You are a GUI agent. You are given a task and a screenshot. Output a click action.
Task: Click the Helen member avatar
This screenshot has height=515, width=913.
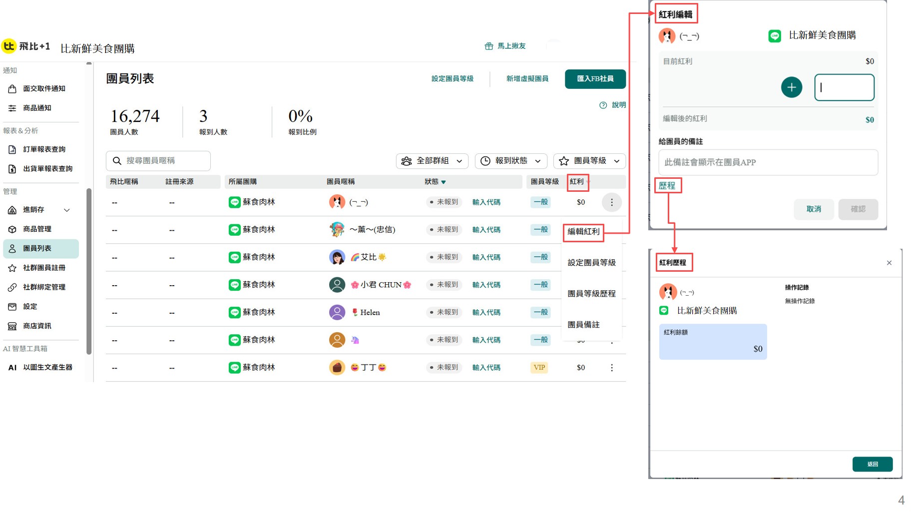click(x=337, y=313)
